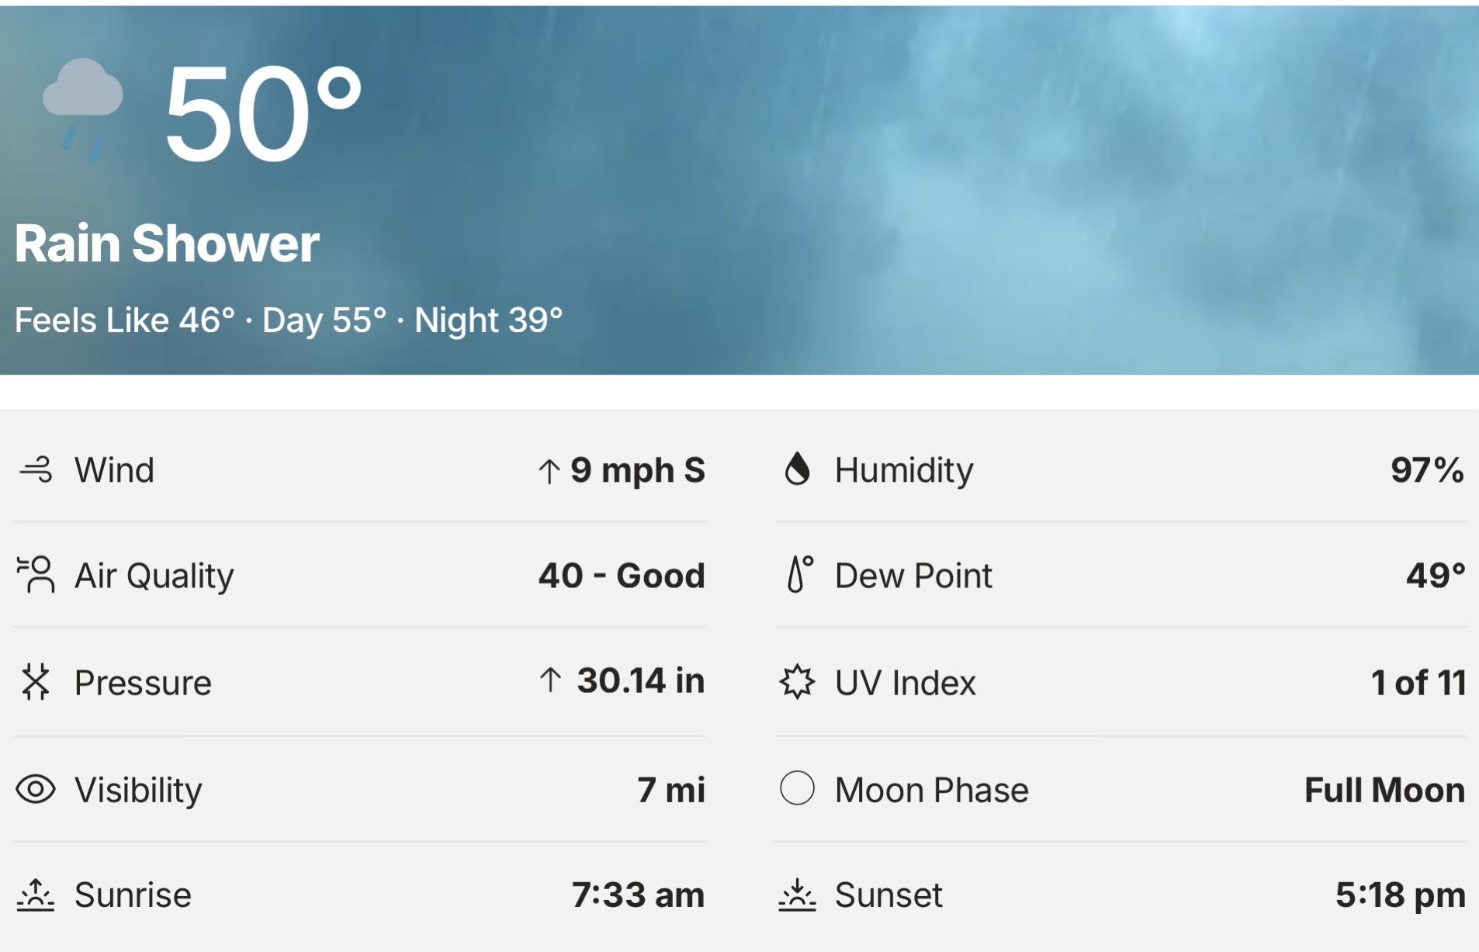This screenshot has height=952, width=1479.
Task: Click the Pressure arrows icon
Action: 36,682
